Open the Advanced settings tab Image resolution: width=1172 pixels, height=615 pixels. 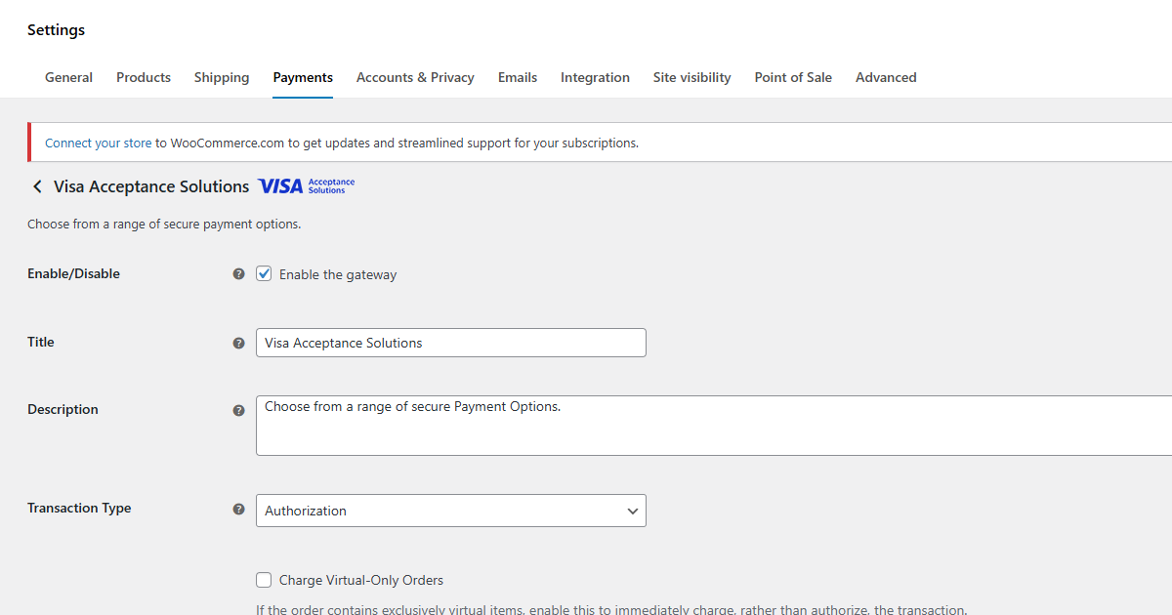pyautogui.click(x=886, y=77)
